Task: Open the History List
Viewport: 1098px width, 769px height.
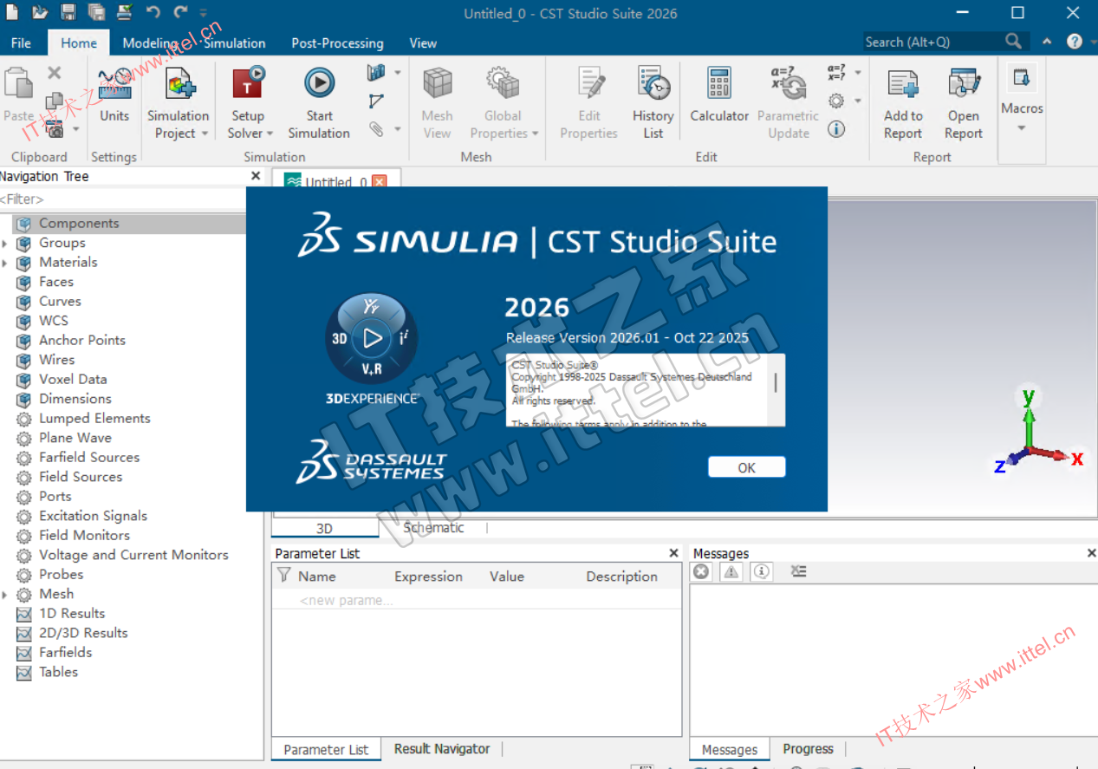Action: point(653,84)
